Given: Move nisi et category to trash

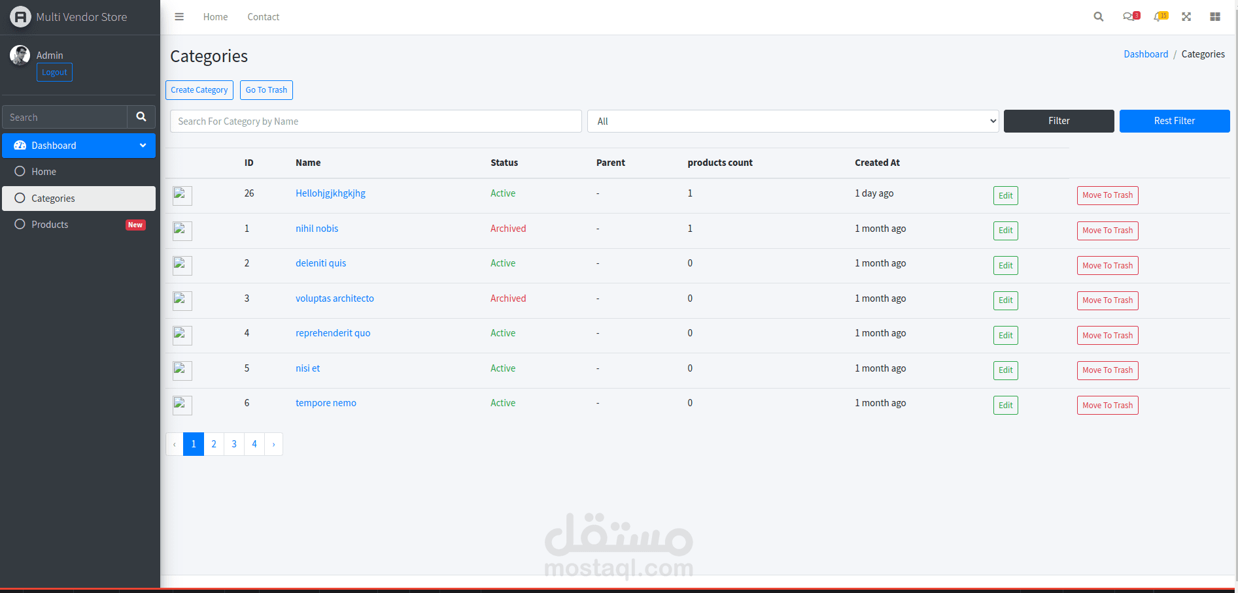Looking at the screenshot, I should [1107, 370].
